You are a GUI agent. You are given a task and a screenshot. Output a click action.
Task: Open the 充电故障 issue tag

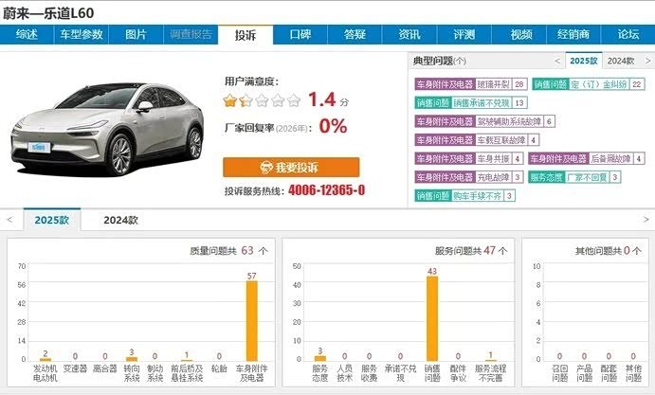click(x=469, y=177)
